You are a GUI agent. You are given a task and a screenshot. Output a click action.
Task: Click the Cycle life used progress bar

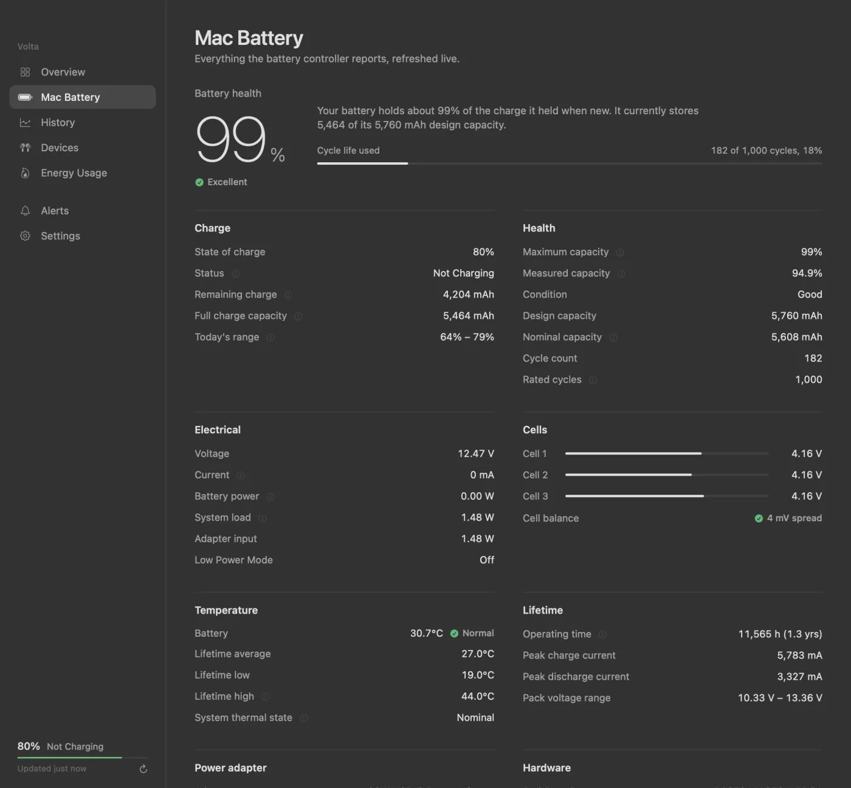(570, 163)
